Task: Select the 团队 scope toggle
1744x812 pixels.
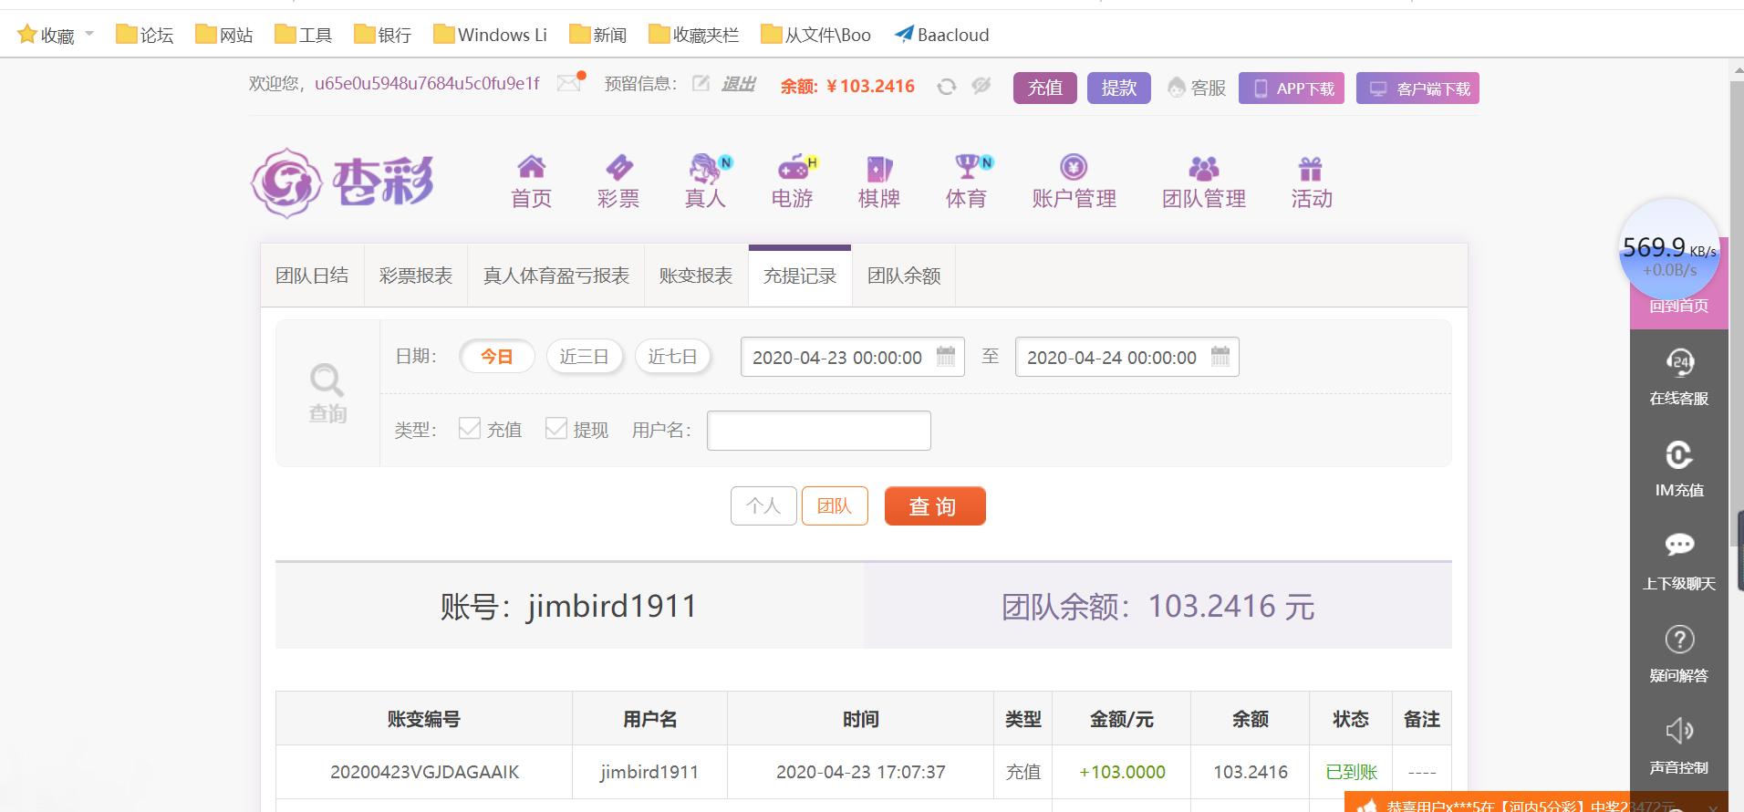Action: coord(835,505)
